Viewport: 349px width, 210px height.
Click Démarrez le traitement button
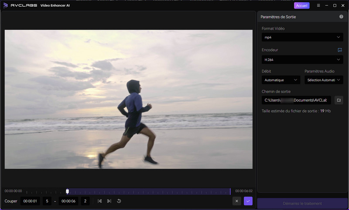tap(302, 203)
